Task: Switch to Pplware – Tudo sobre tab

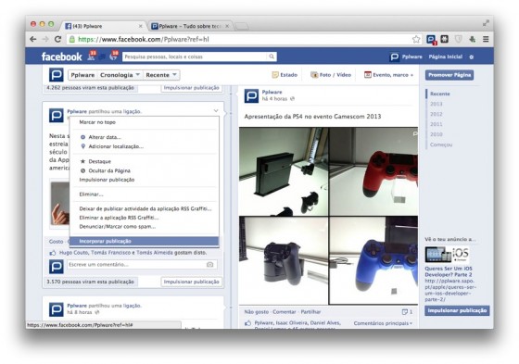Action: tap(190, 26)
